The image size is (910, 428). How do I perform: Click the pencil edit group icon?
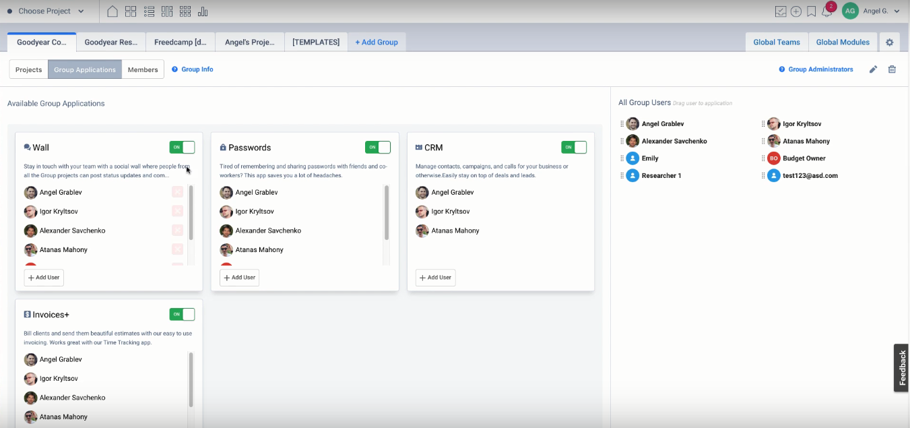coord(873,69)
